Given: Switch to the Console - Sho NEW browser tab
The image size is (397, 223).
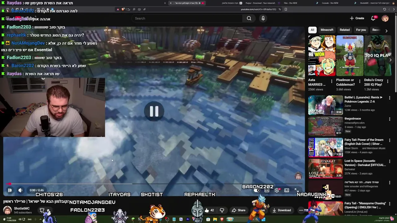Looking at the screenshot, I should tap(330, 3).
